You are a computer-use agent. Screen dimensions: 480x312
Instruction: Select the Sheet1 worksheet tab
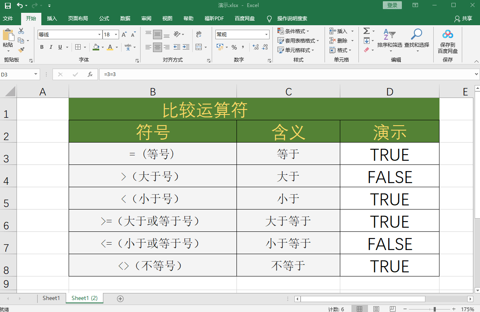click(x=51, y=298)
